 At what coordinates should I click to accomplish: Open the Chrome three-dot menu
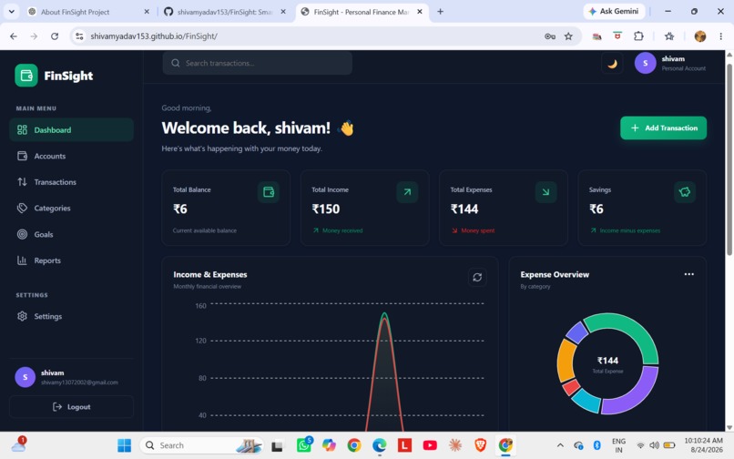coord(721,36)
